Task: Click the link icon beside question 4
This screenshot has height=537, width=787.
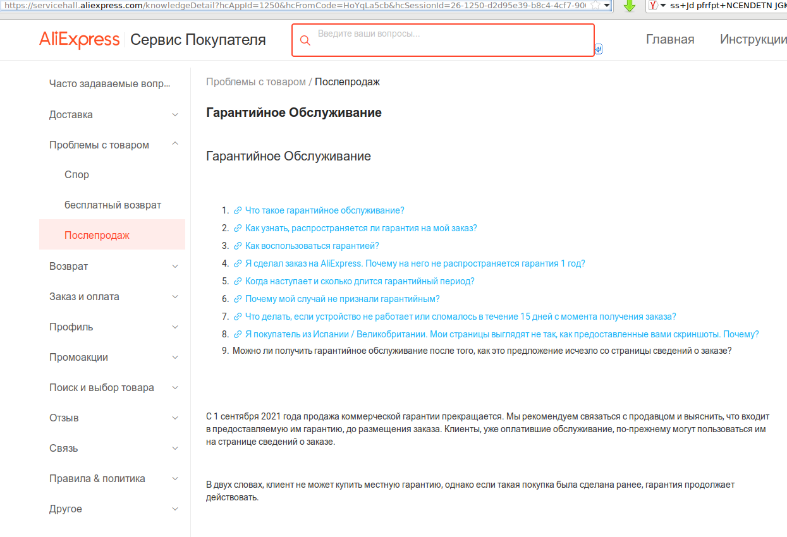Action: pyautogui.click(x=238, y=263)
